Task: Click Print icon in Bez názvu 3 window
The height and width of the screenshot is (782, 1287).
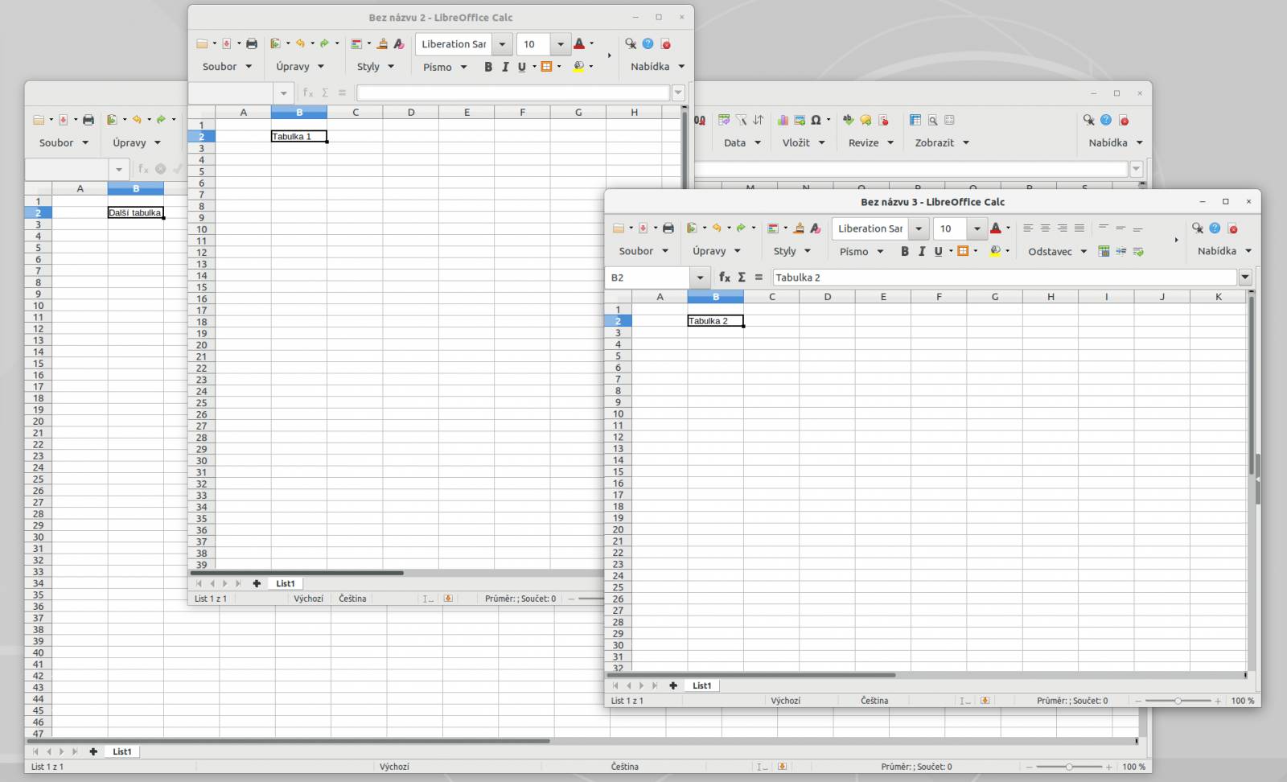Action: pos(668,228)
